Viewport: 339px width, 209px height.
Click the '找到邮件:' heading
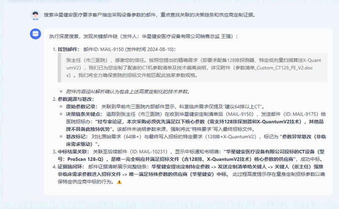[x=68, y=49]
